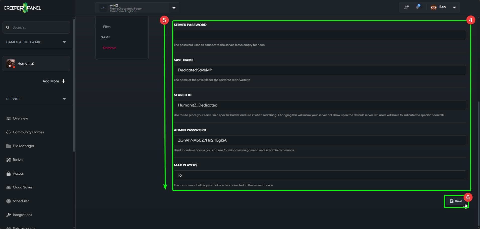Collapse the GAMES & SOFTWARE section
The height and width of the screenshot is (229, 480).
pyautogui.click(x=64, y=42)
